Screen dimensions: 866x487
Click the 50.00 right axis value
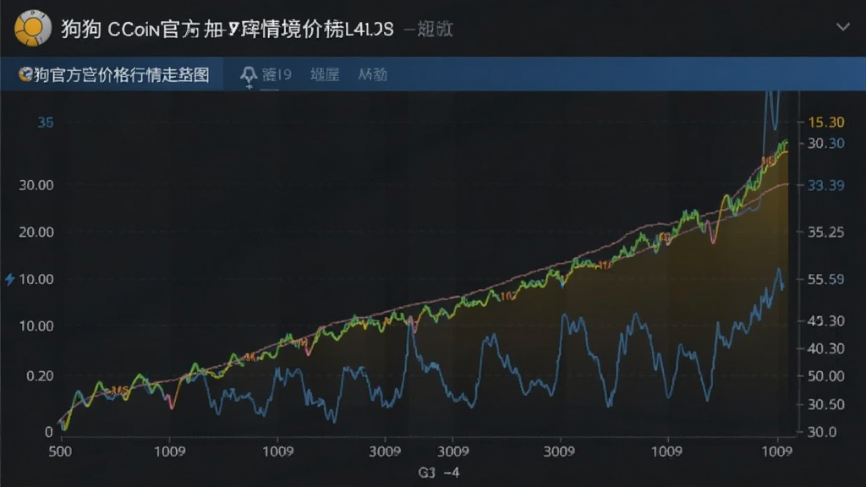(825, 376)
